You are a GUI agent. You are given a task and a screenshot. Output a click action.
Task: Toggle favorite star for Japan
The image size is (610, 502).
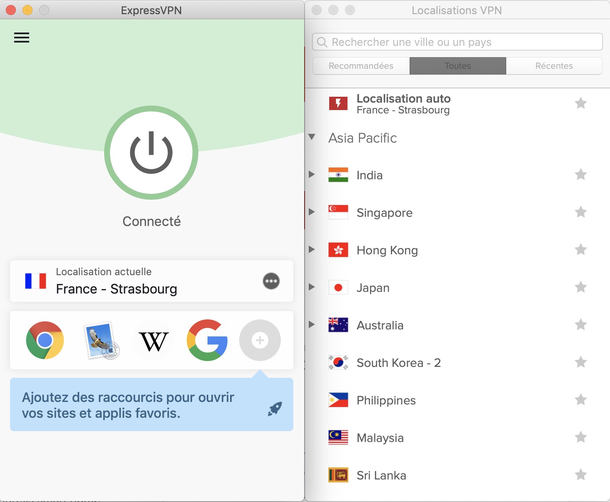pyautogui.click(x=581, y=287)
